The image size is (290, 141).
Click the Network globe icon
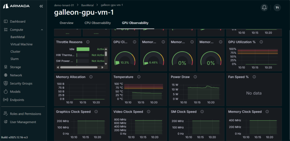pos(6,75)
